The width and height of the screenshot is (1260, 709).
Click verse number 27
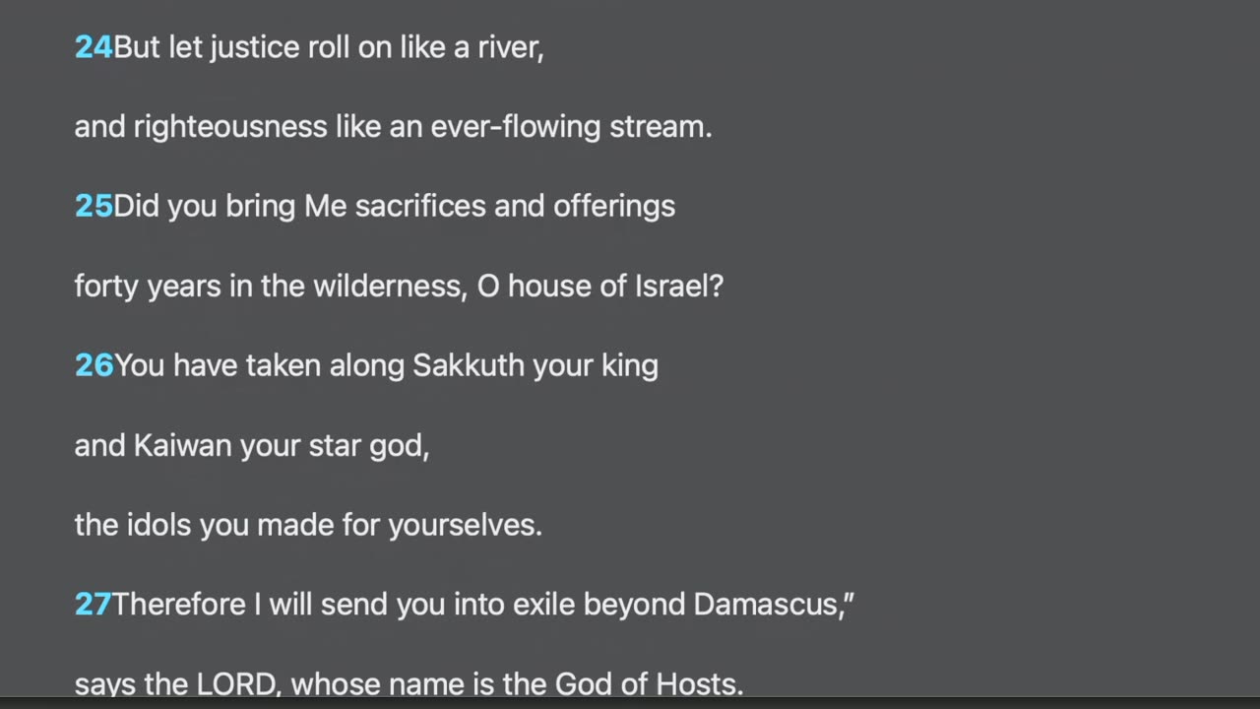[x=93, y=604]
